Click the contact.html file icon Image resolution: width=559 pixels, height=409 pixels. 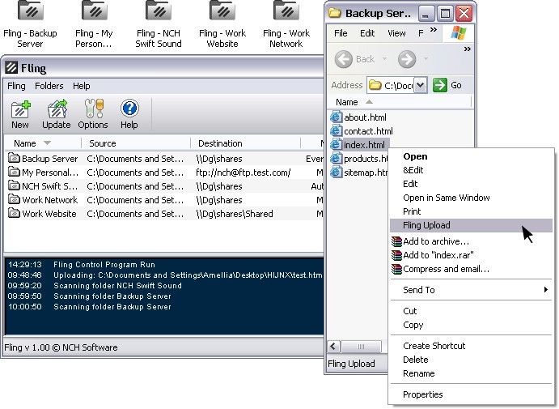point(336,130)
